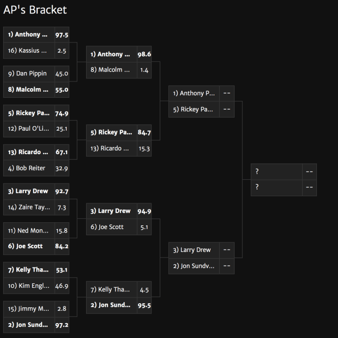Click 6) Joe Scott in second round
The height and width of the screenshot is (338, 338).
pos(119,227)
